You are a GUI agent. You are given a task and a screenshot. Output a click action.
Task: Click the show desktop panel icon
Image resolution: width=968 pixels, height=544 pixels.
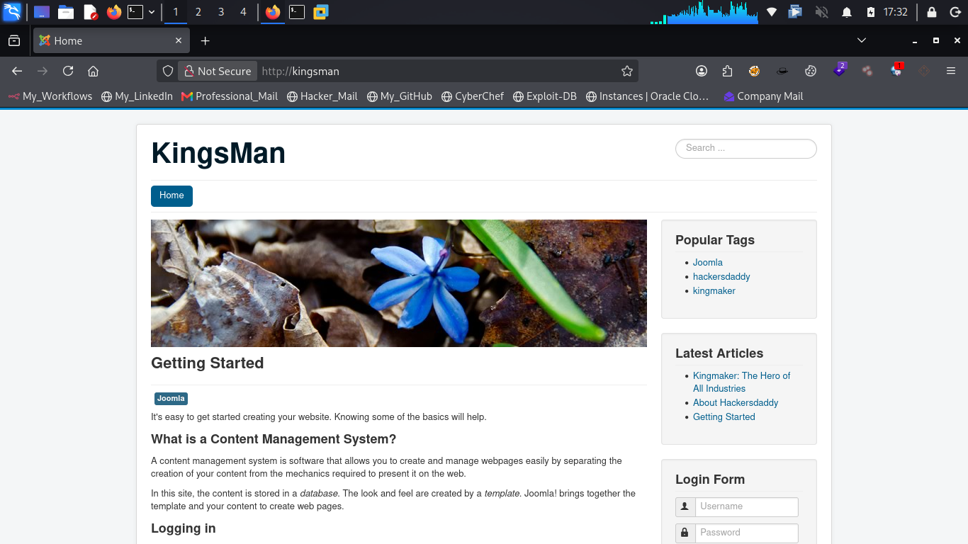coord(42,12)
